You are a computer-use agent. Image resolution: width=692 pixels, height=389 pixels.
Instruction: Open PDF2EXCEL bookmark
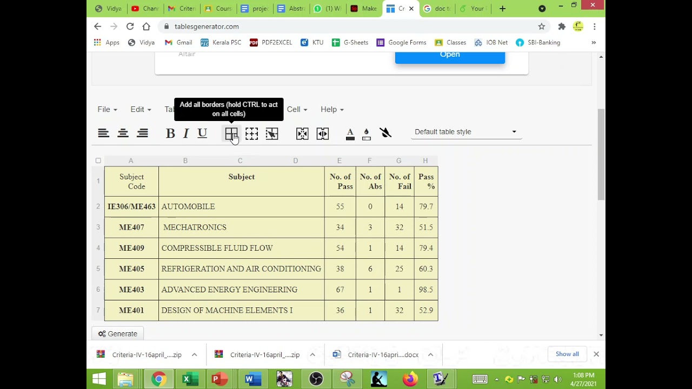pyautogui.click(x=271, y=43)
